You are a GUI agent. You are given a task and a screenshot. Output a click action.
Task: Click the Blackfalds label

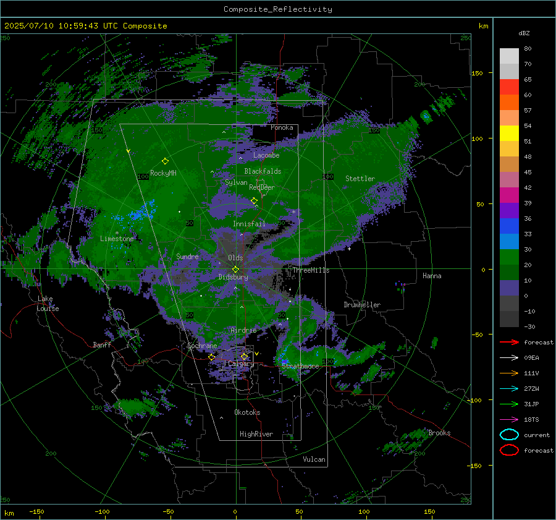pos(263,171)
